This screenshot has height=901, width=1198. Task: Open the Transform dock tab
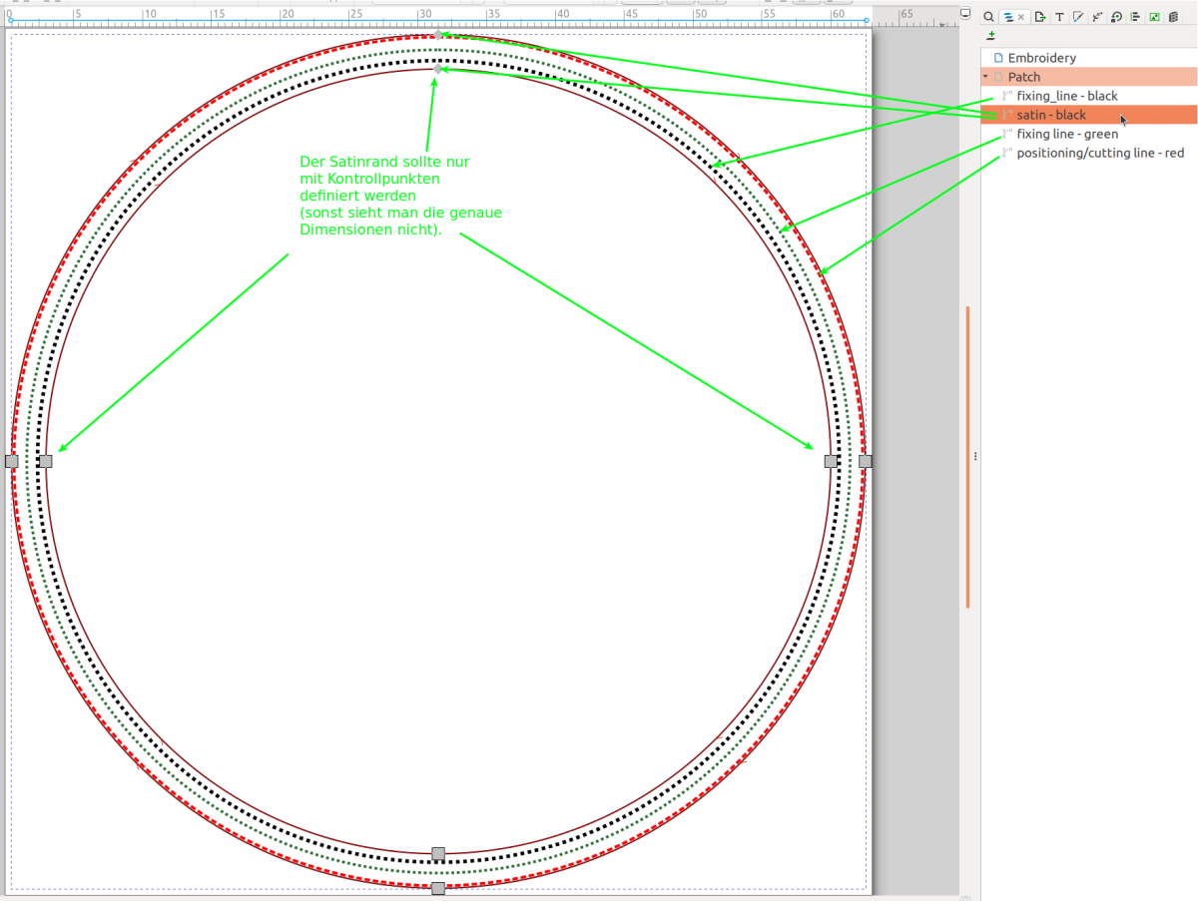pyautogui.click(x=1116, y=16)
